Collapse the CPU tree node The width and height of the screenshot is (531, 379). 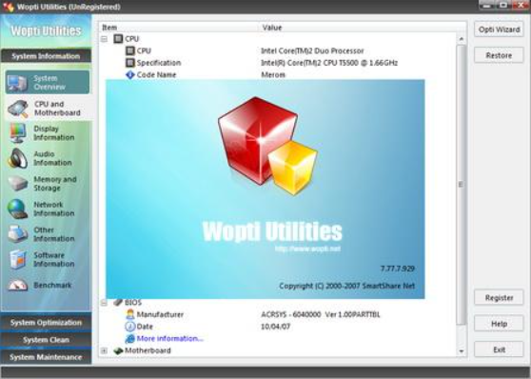(x=104, y=39)
